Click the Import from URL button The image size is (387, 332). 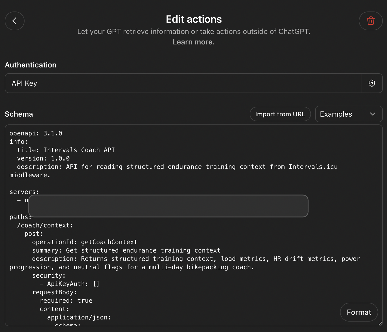280,114
